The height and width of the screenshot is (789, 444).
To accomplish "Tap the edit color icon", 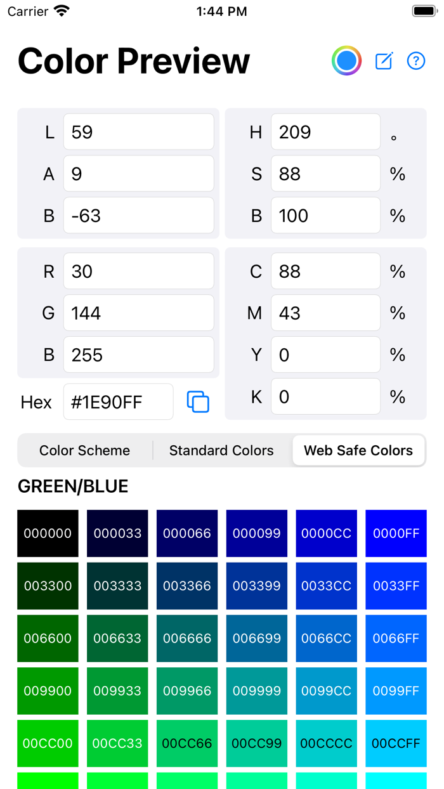I will 383,61.
